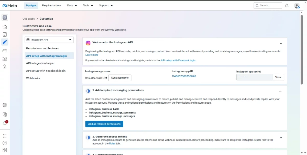
Task: Toggle the sidebar panel icon at bottom
Action: click(5, 150)
